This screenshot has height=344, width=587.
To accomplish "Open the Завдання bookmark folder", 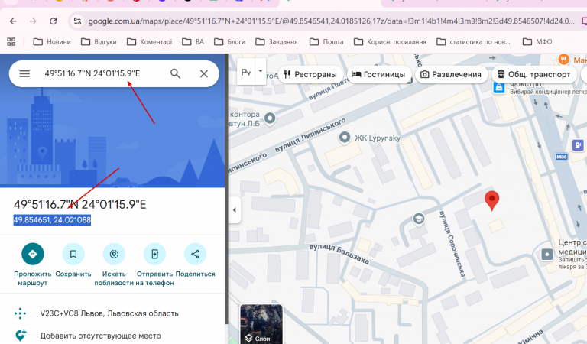I will (277, 41).
